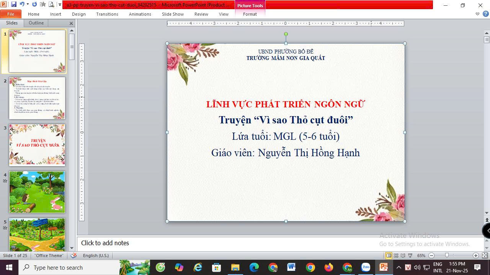490x275 pixels.
Task: Click the zoom out minus button
Action: (x=431, y=256)
